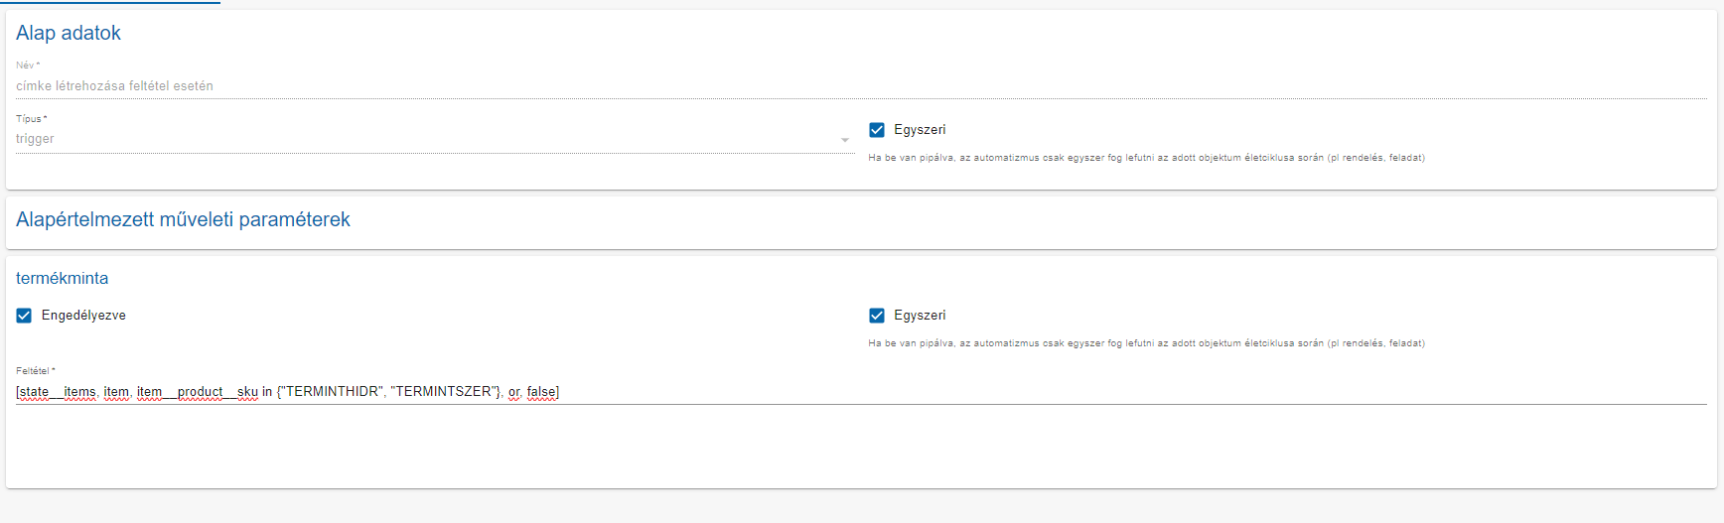Click the word false in condition
This screenshot has width=1724, height=523.
pyautogui.click(x=541, y=392)
